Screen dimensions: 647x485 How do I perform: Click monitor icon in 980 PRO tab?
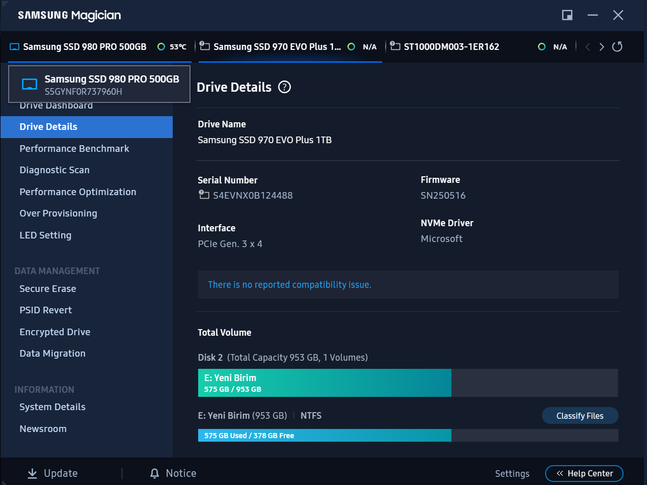click(x=14, y=47)
